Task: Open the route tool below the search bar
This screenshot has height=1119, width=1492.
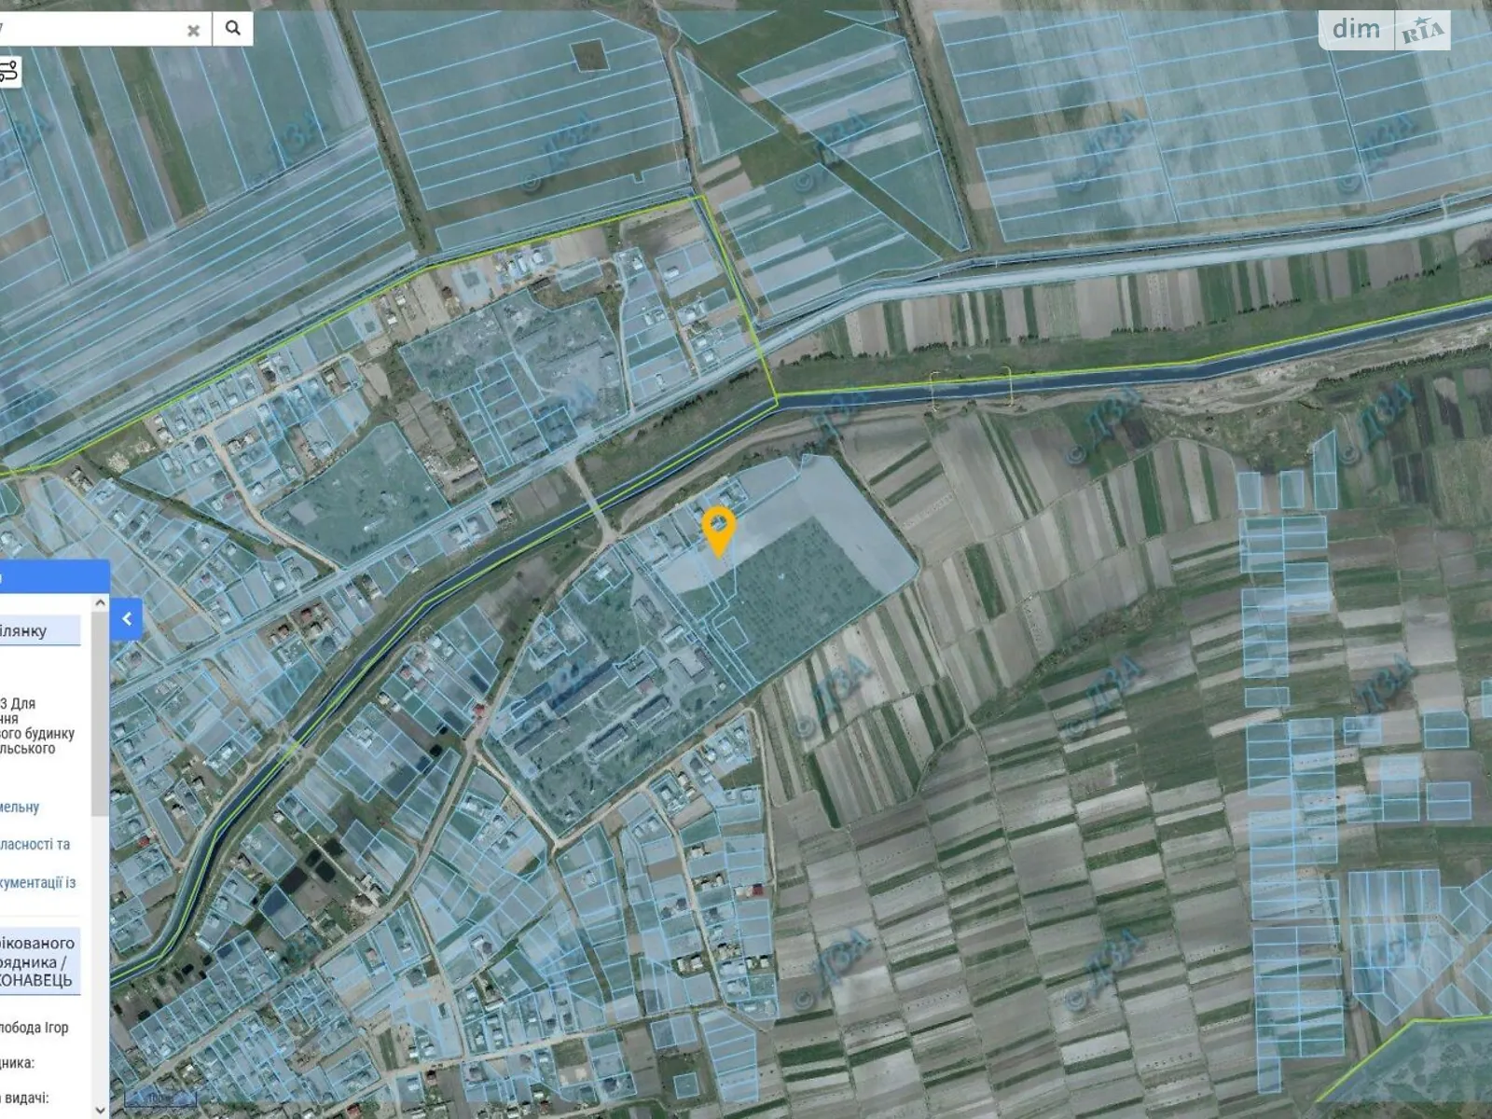Action: [8, 71]
